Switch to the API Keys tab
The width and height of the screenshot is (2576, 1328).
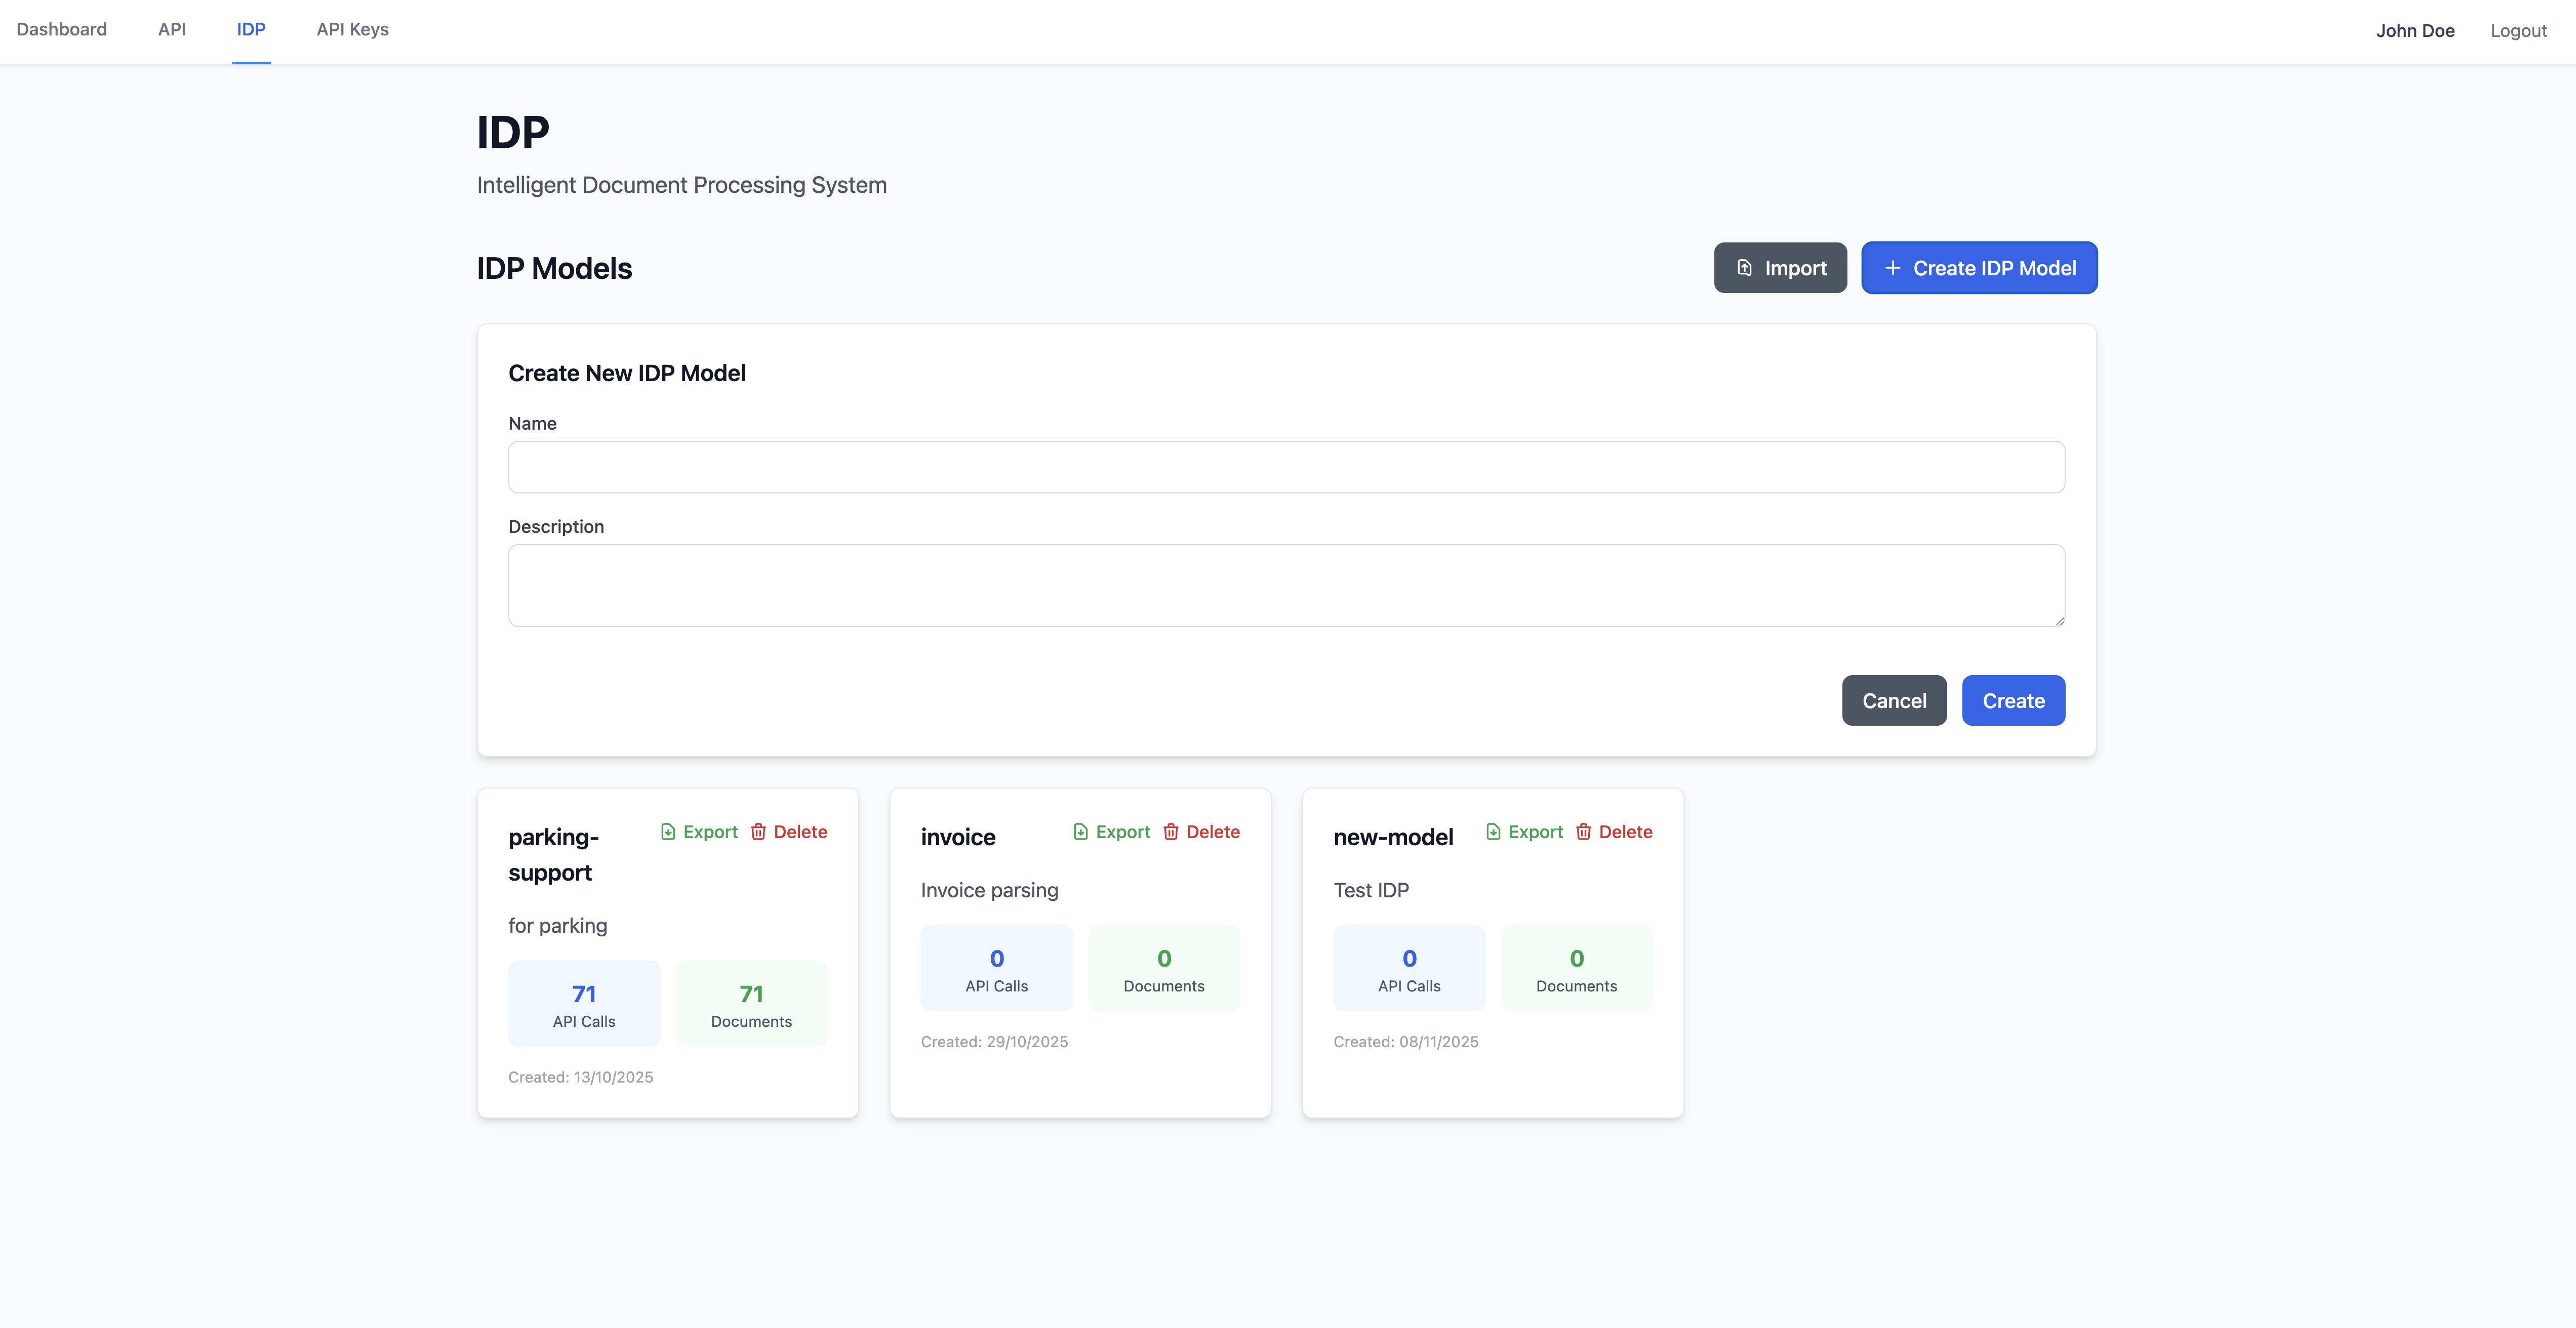tap(352, 30)
